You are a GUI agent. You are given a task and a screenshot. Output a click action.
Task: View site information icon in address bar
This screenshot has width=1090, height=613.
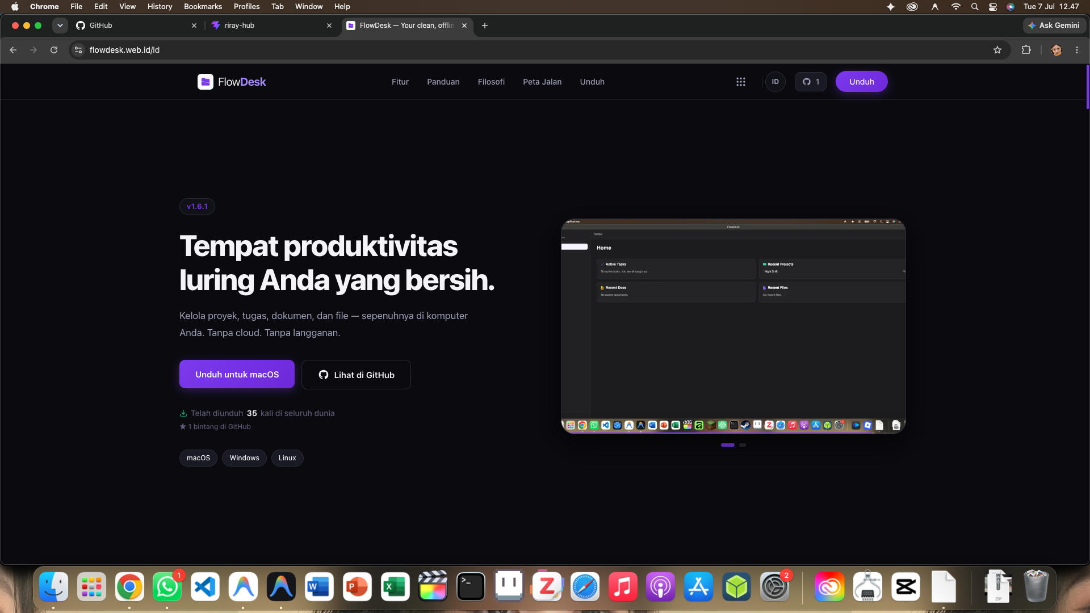click(78, 50)
